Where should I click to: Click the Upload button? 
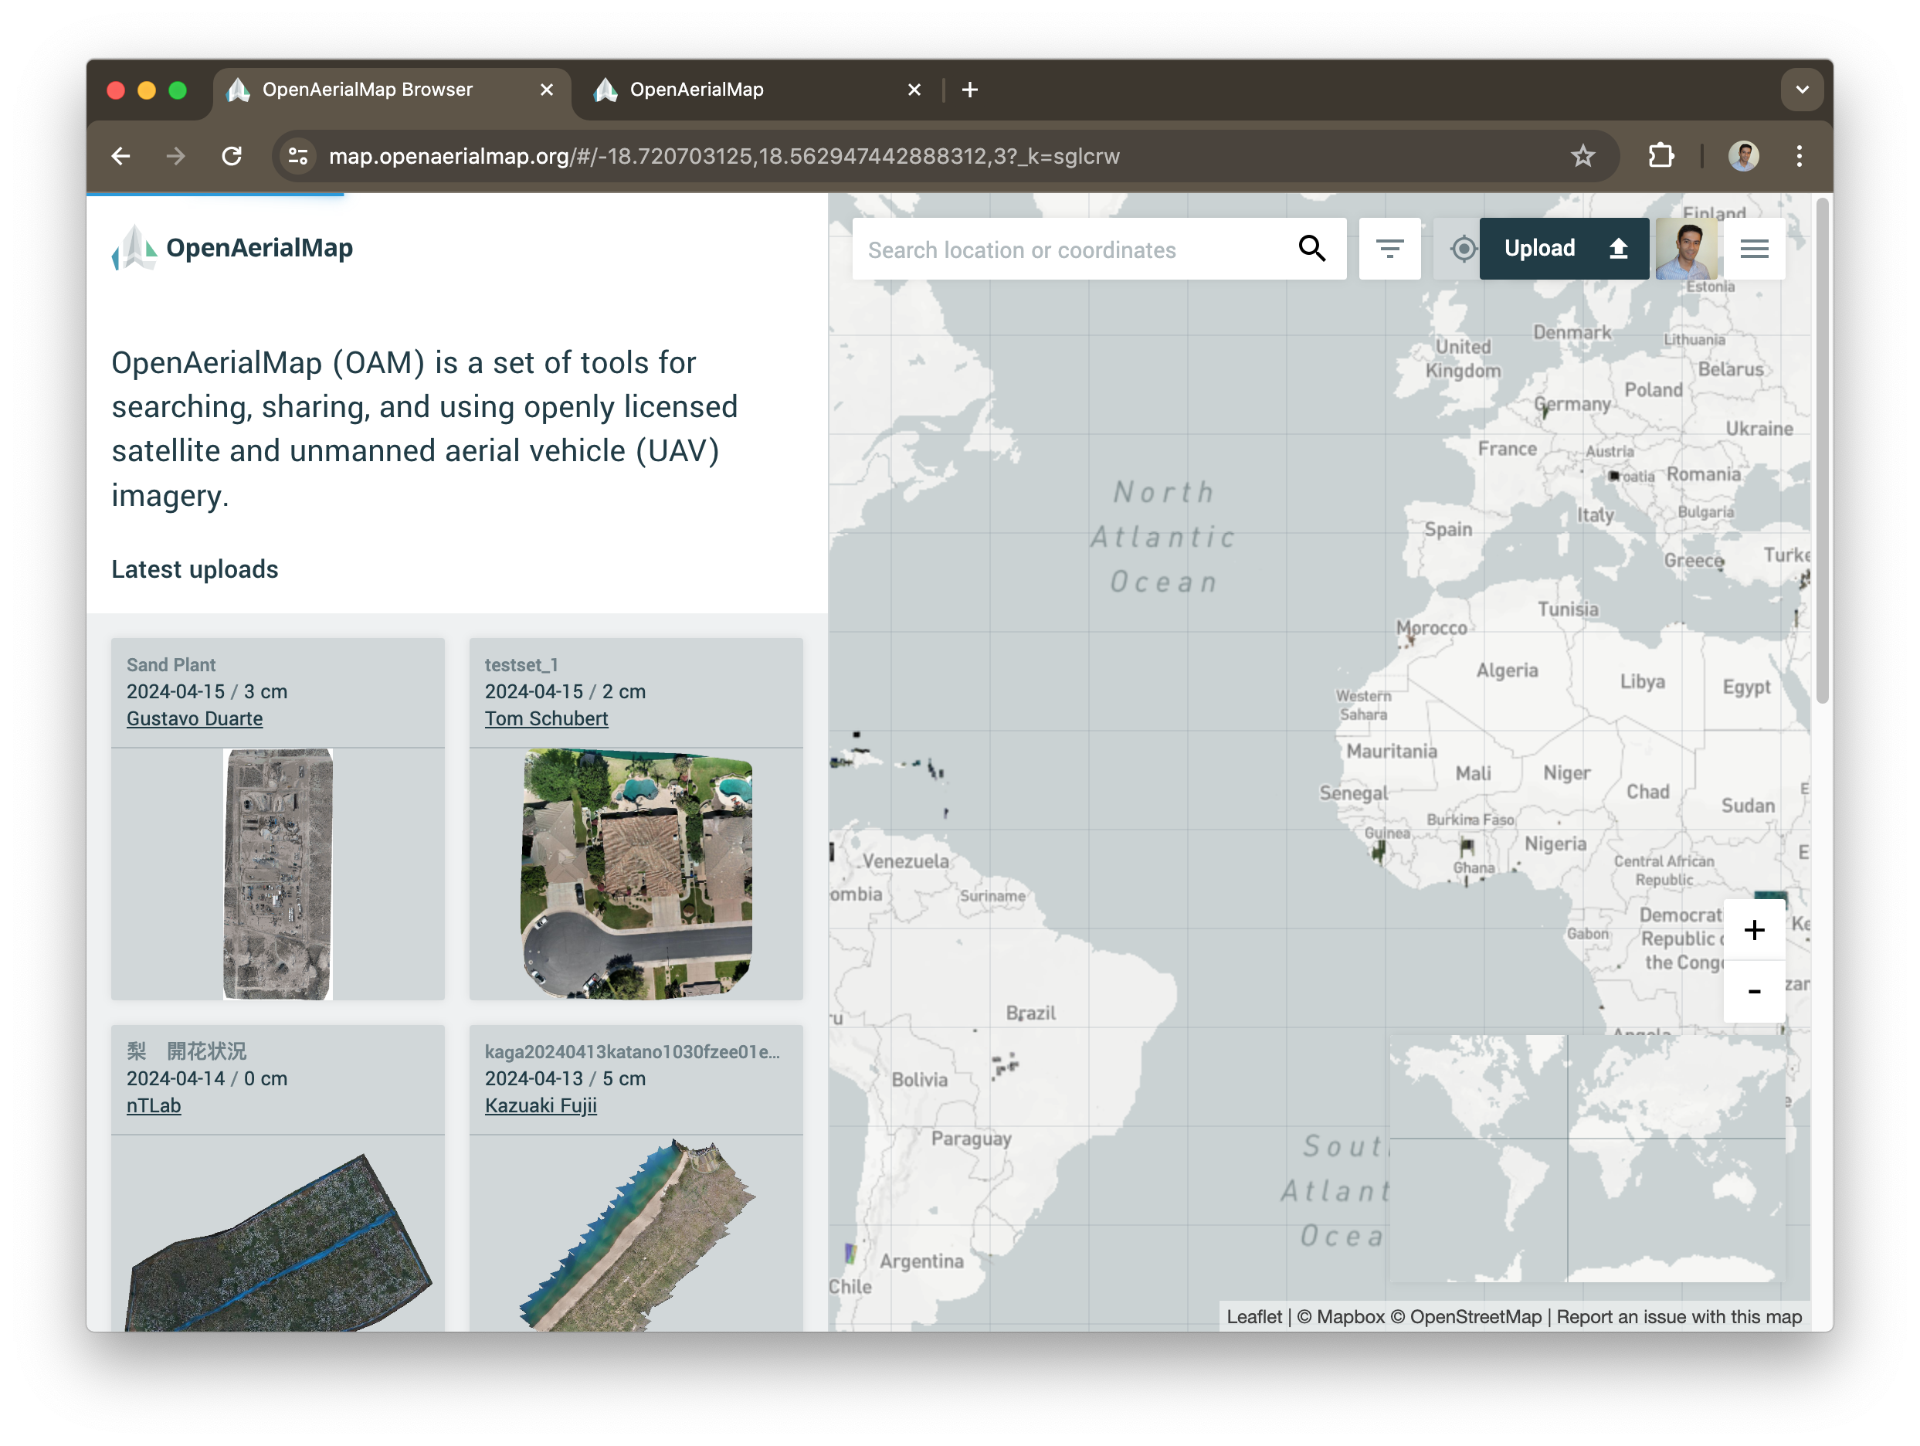(1564, 249)
